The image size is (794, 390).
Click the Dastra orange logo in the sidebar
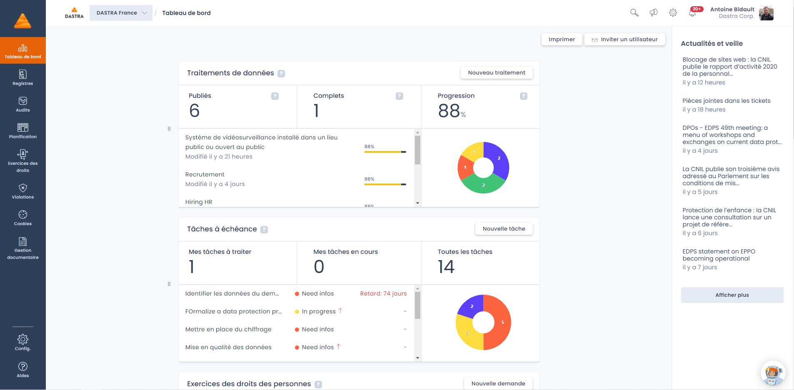(x=22, y=20)
